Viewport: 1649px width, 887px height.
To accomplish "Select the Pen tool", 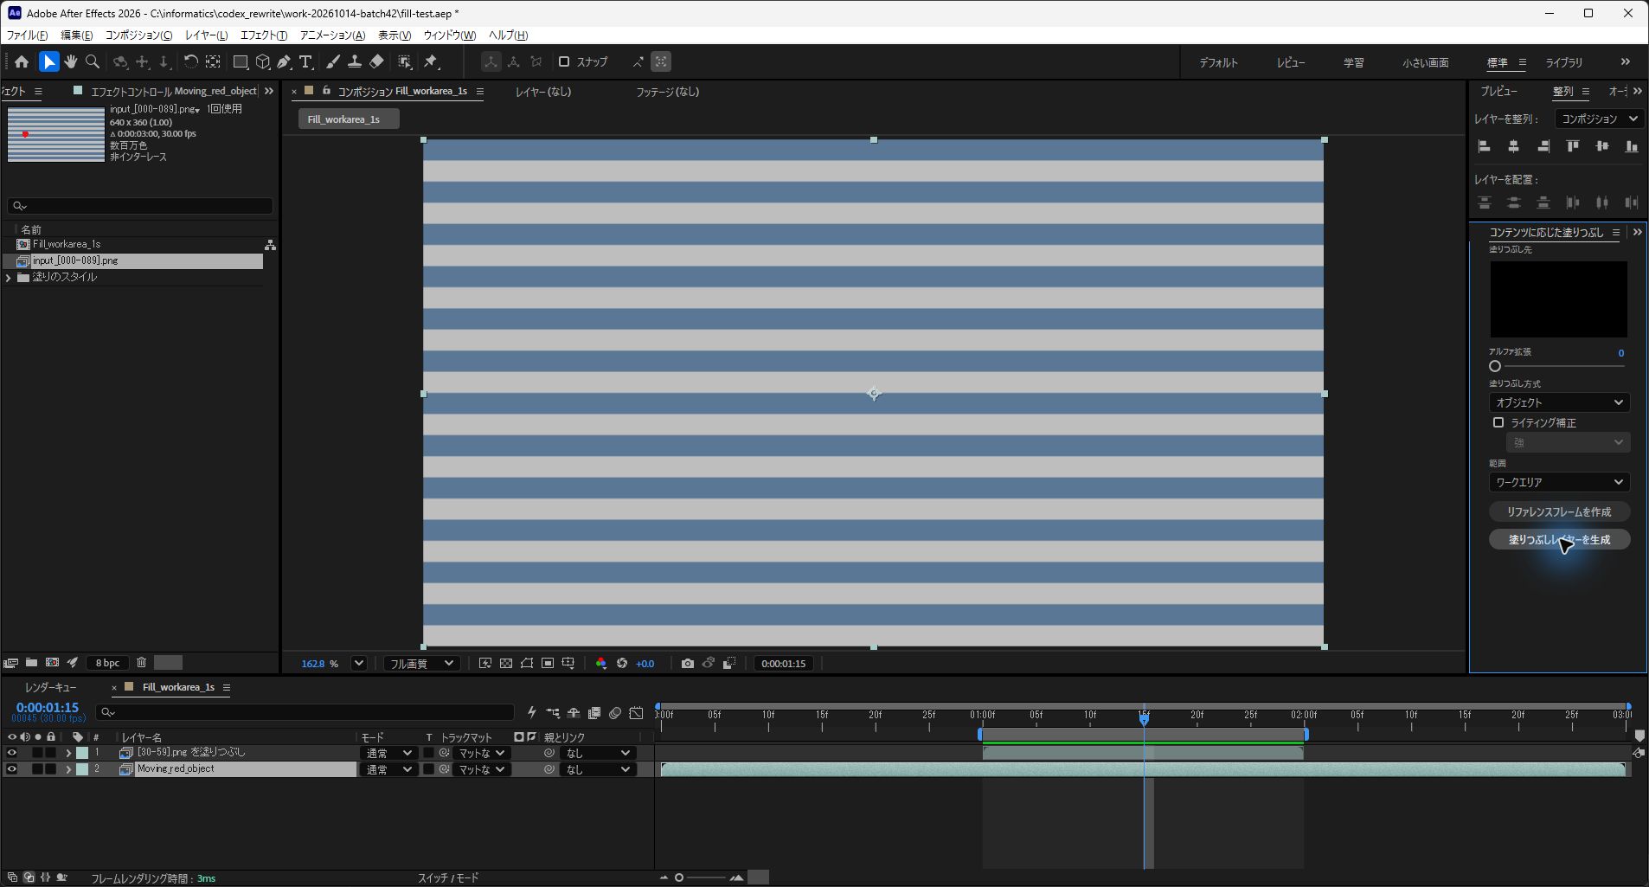I will click(x=284, y=61).
